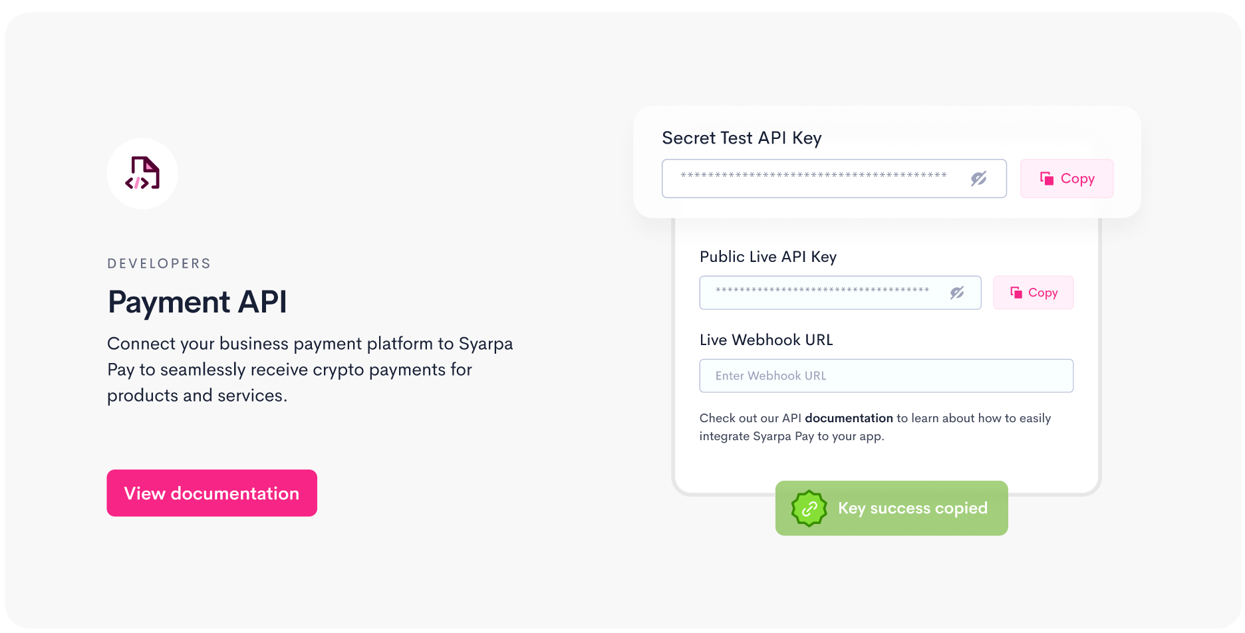
Task: Copy the Secret Test API Key
Action: point(1066,178)
